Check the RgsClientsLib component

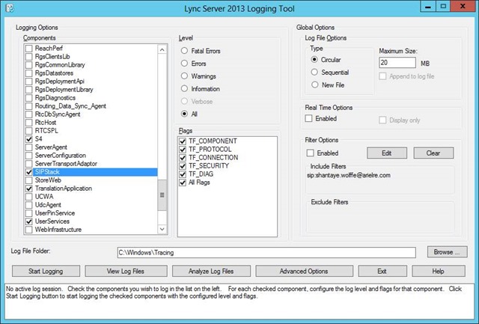point(29,56)
